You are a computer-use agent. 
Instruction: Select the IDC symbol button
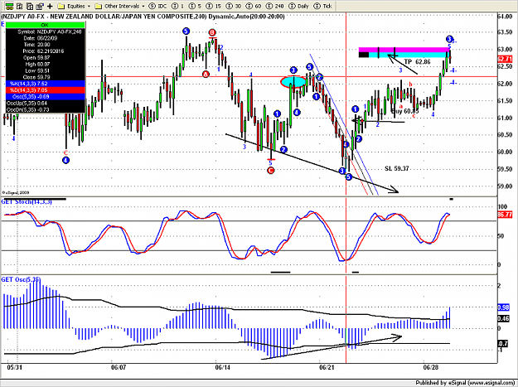tap(158, 6)
